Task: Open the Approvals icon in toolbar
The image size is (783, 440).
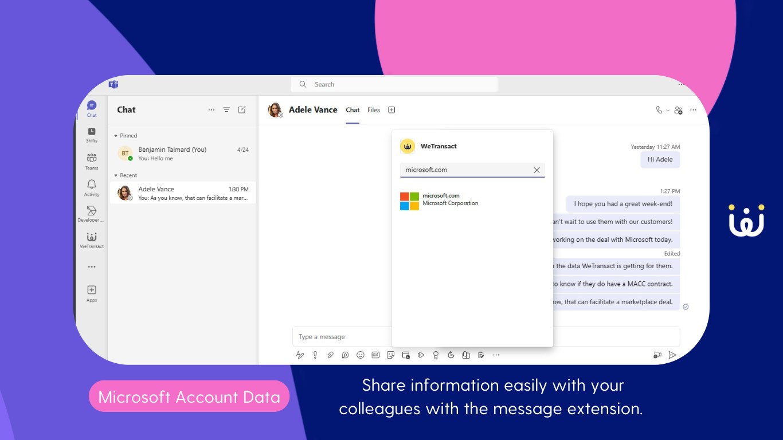Action: pos(451,355)
